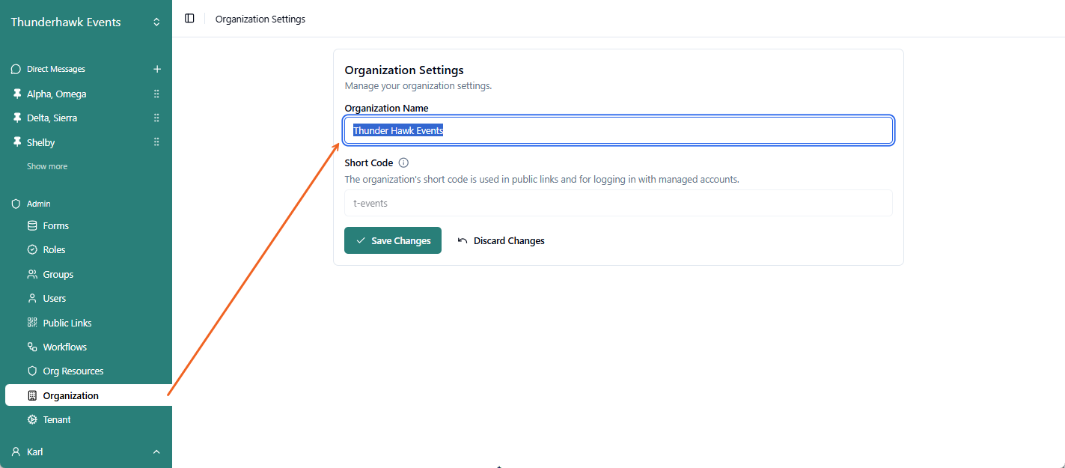Show more direct messages
The height and width of the screenshot is (468, 1065).
(x=47, y=166)
